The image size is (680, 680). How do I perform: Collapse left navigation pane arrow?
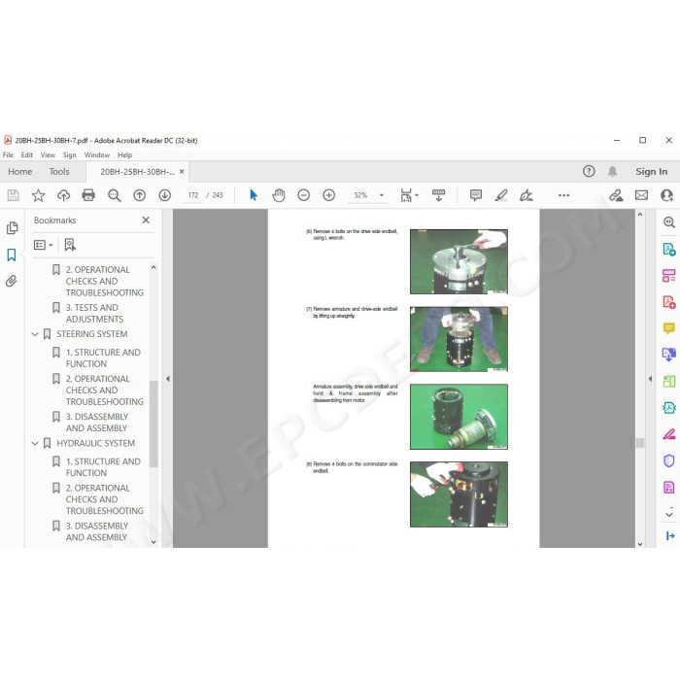coord(168,379)
